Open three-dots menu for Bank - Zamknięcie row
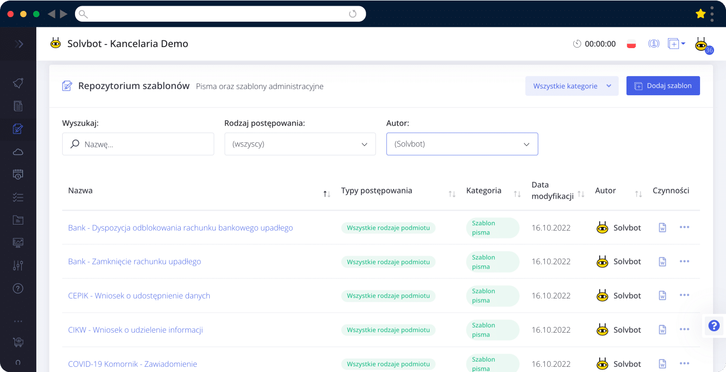The image size is (726, 372). pos(684,261)
